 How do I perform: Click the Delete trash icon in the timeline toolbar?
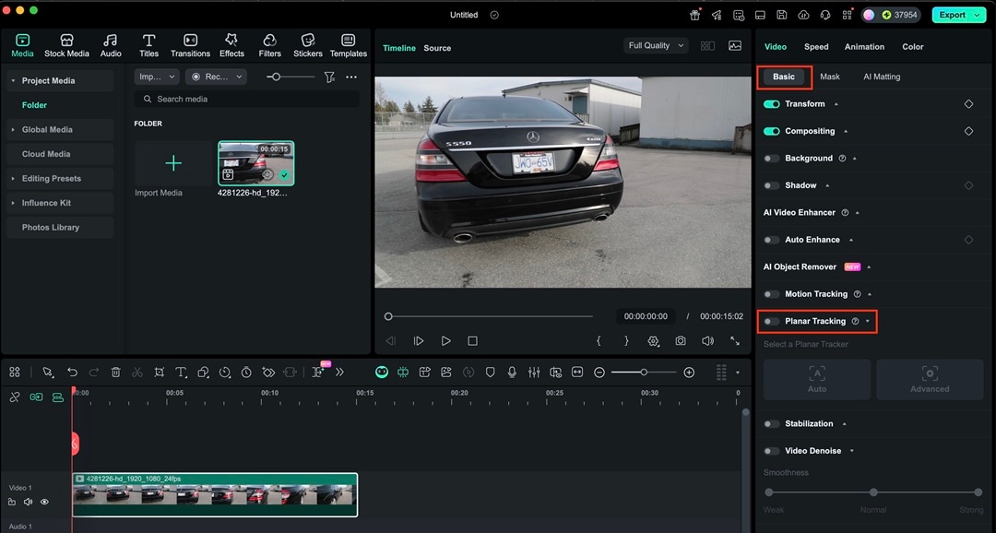point(115,373)
